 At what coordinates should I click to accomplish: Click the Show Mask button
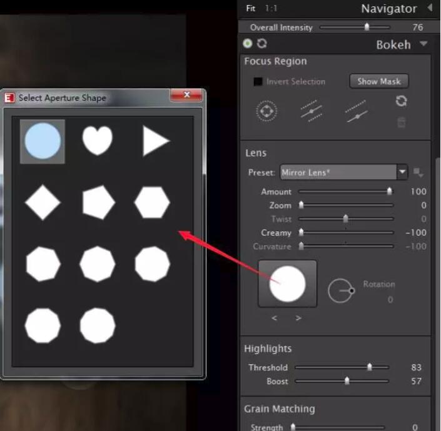click(x=379, y=81)
